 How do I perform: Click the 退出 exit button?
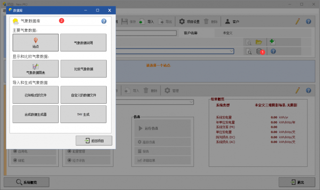coord(297,182)
